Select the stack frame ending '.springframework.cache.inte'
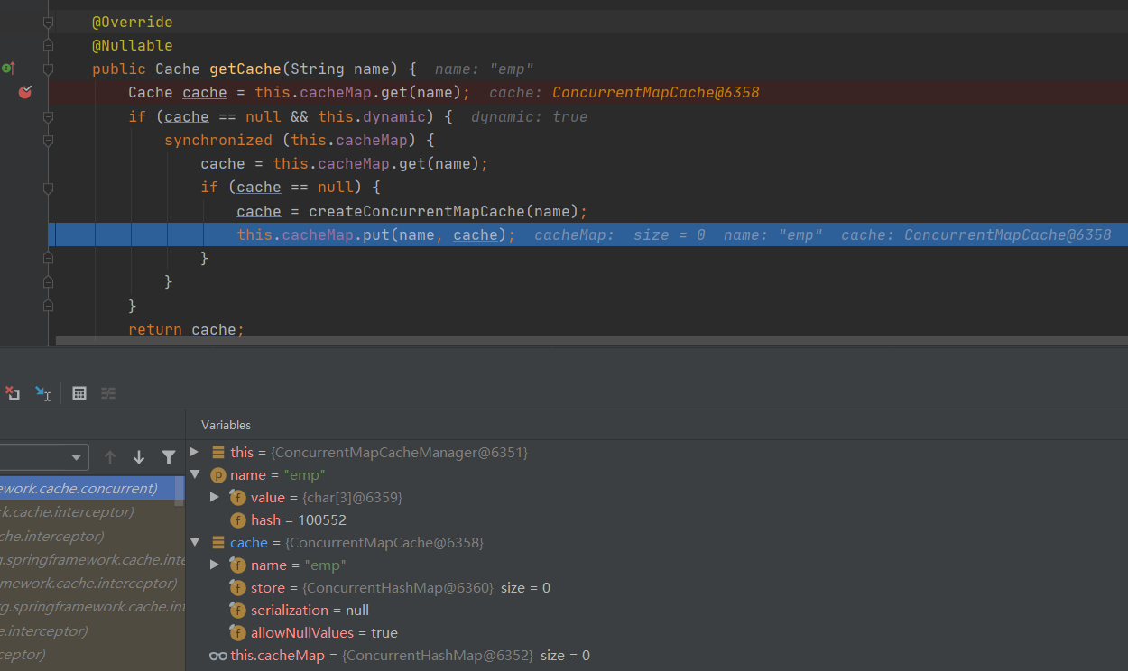This screenshot has height=671, width=1128. 92,559
